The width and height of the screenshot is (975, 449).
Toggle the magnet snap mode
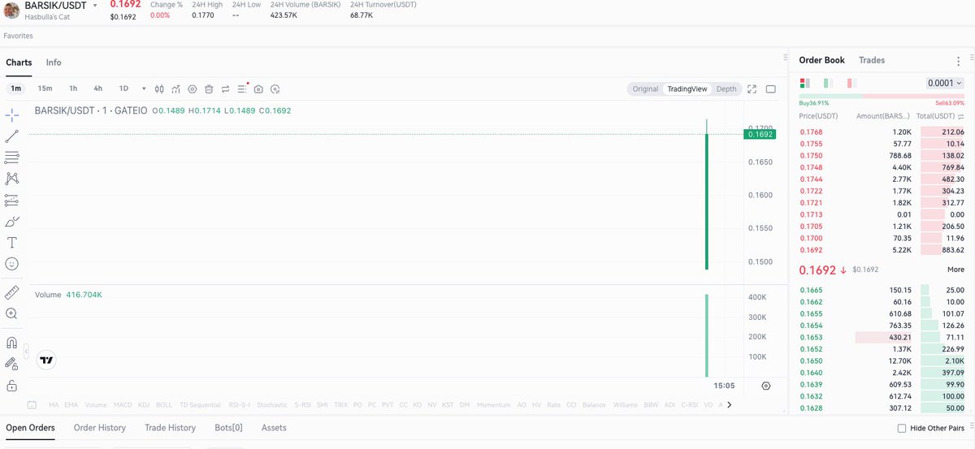(x=12, y=343)
